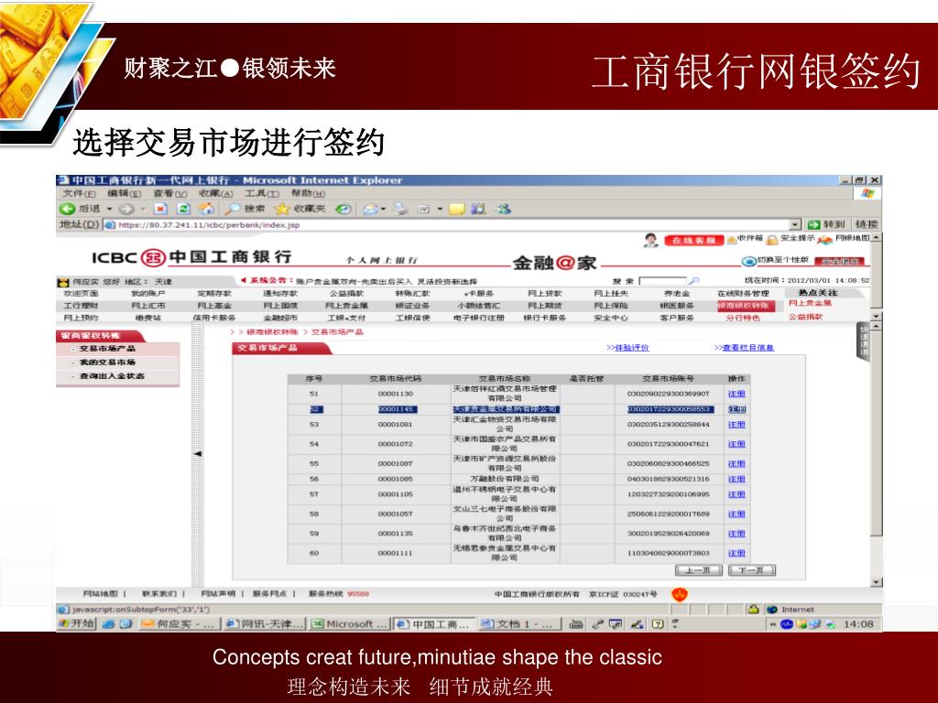Viewport: 938px width, 703px height.
Task: Click the IE Search magnifier toolbar icon
Action: click(x=232, y=209)
